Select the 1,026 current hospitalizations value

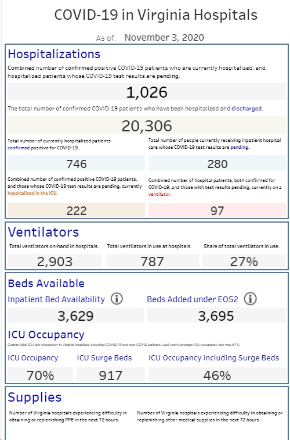[147, 92]
